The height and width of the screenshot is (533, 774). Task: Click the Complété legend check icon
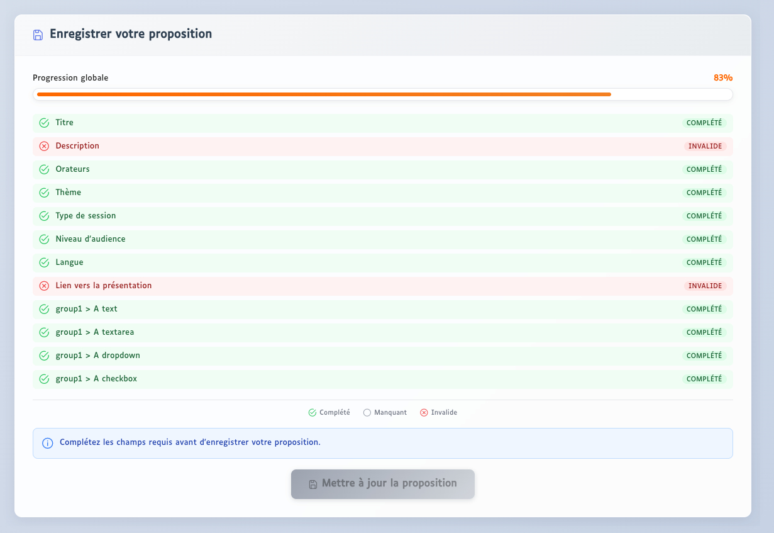click(312, 413)
